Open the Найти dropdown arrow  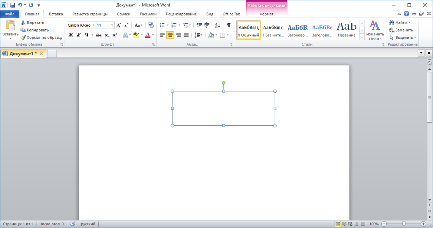coord(409,22)
